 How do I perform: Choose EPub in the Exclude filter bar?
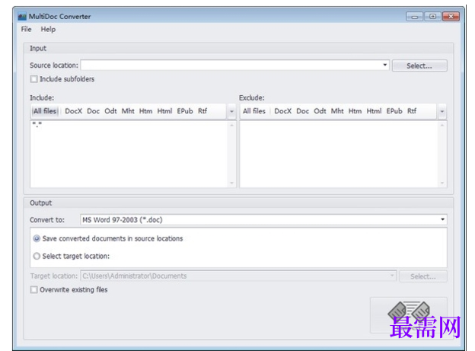(394, 111)
